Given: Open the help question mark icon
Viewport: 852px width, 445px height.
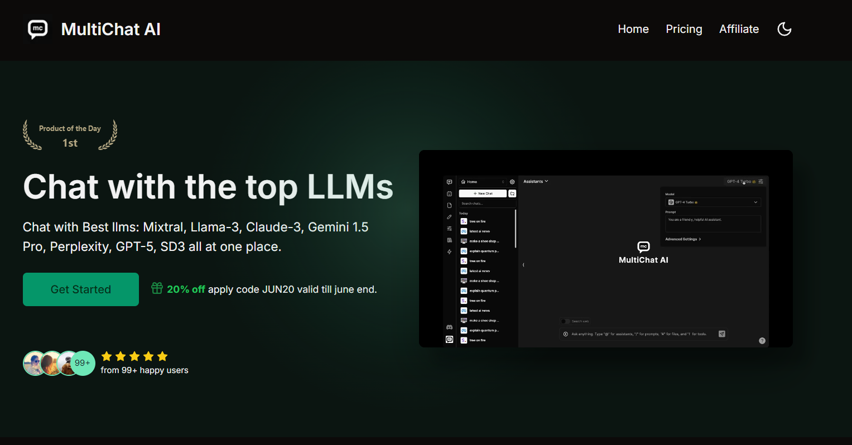Looking at the screenshot, I should tap(762, 341).
